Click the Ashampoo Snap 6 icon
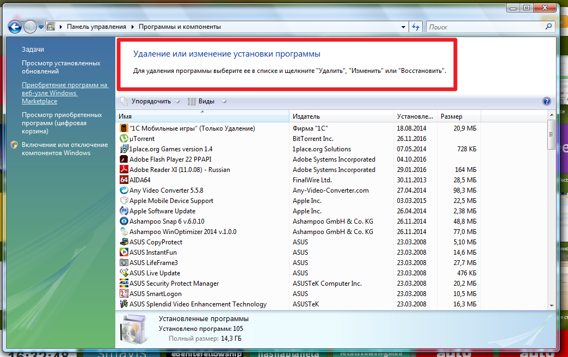The image size is (568, 357). (124, 221)
